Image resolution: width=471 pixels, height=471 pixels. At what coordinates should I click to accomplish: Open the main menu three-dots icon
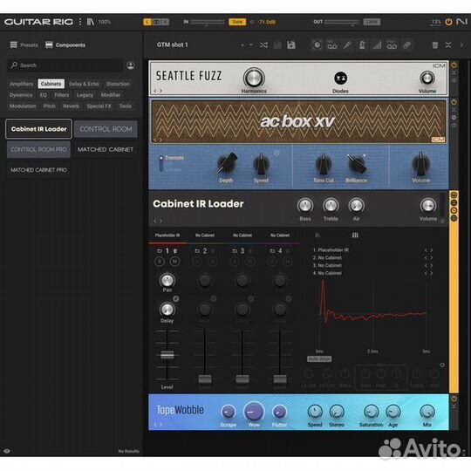[x=80, y=22]
